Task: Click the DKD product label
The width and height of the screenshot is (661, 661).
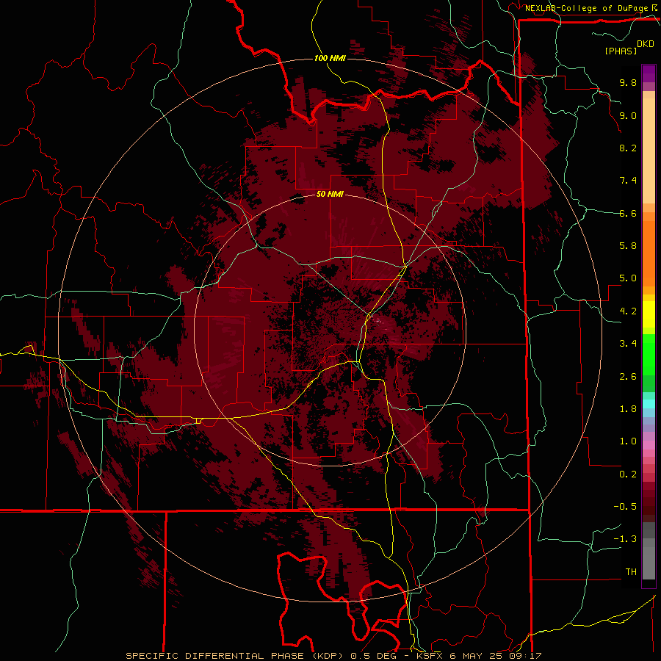Action: [x=646, y=44]
